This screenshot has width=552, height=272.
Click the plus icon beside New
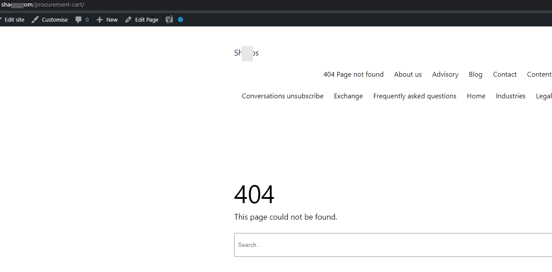pos(100,19)
